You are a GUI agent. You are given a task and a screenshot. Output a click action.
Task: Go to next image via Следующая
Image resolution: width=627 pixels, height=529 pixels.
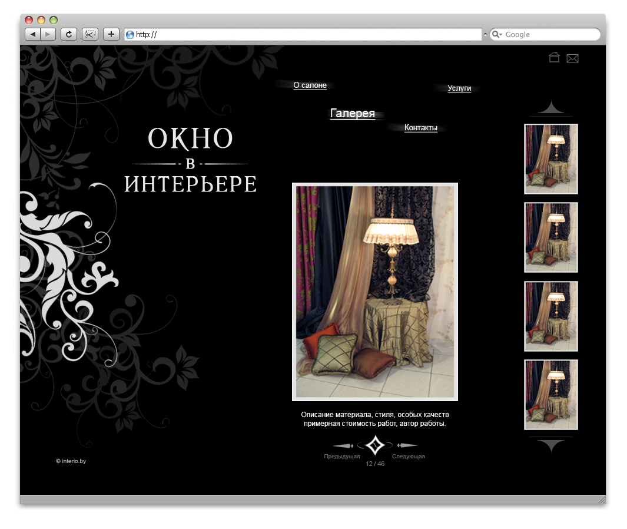point(407,455)
